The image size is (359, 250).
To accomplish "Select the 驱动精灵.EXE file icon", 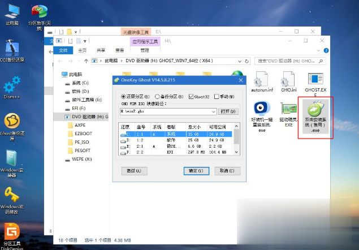I will click(288, 115).
